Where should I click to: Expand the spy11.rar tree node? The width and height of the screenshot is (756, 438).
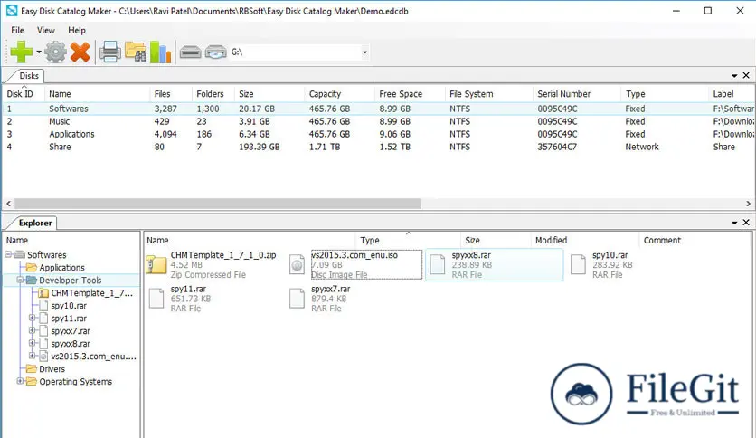[x=32, y=318]
